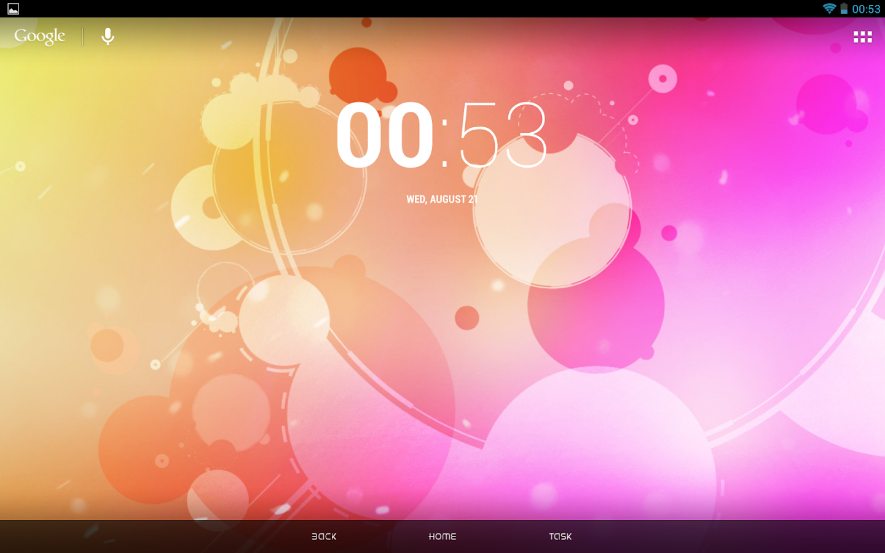Screen dimensions: 885x553
Task: Tap the battery status icon
Action: pos(844,9)
